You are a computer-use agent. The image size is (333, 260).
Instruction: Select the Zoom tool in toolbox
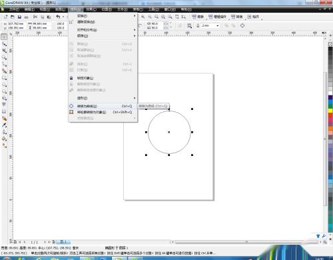pos(4,58)
